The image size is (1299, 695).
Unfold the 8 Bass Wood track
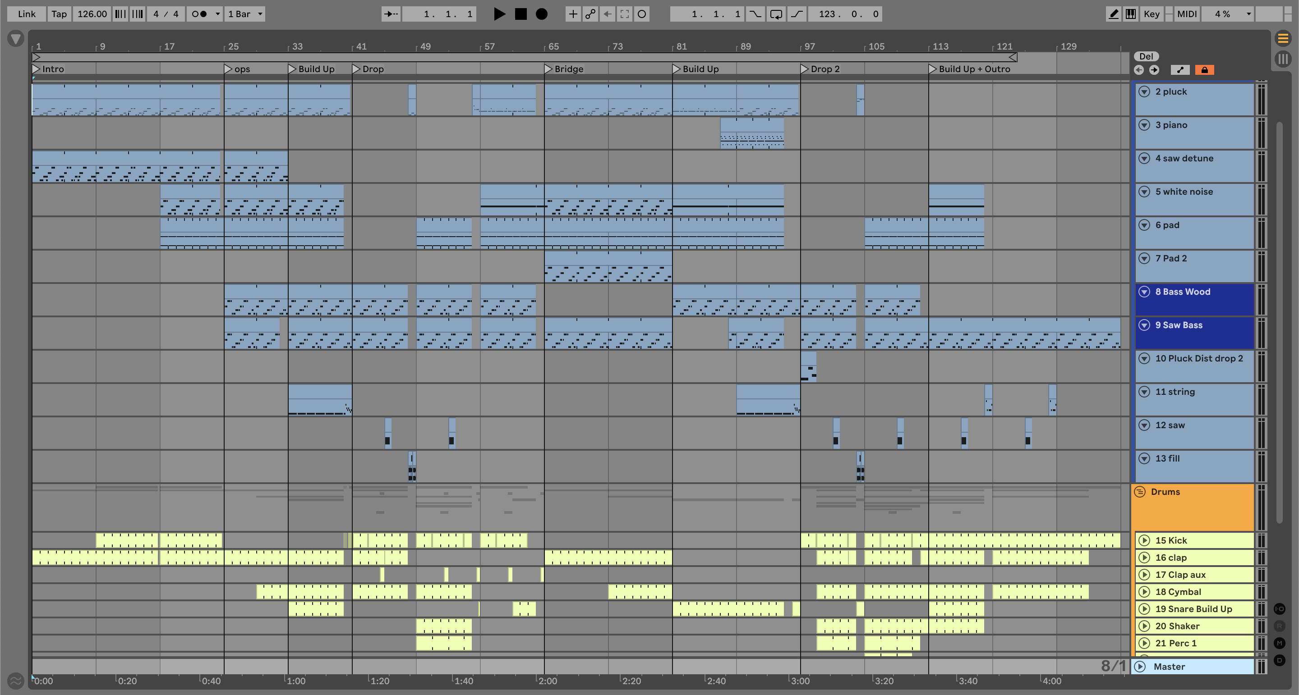[1144, 292]
